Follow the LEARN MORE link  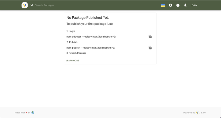[x=73, y=61]
